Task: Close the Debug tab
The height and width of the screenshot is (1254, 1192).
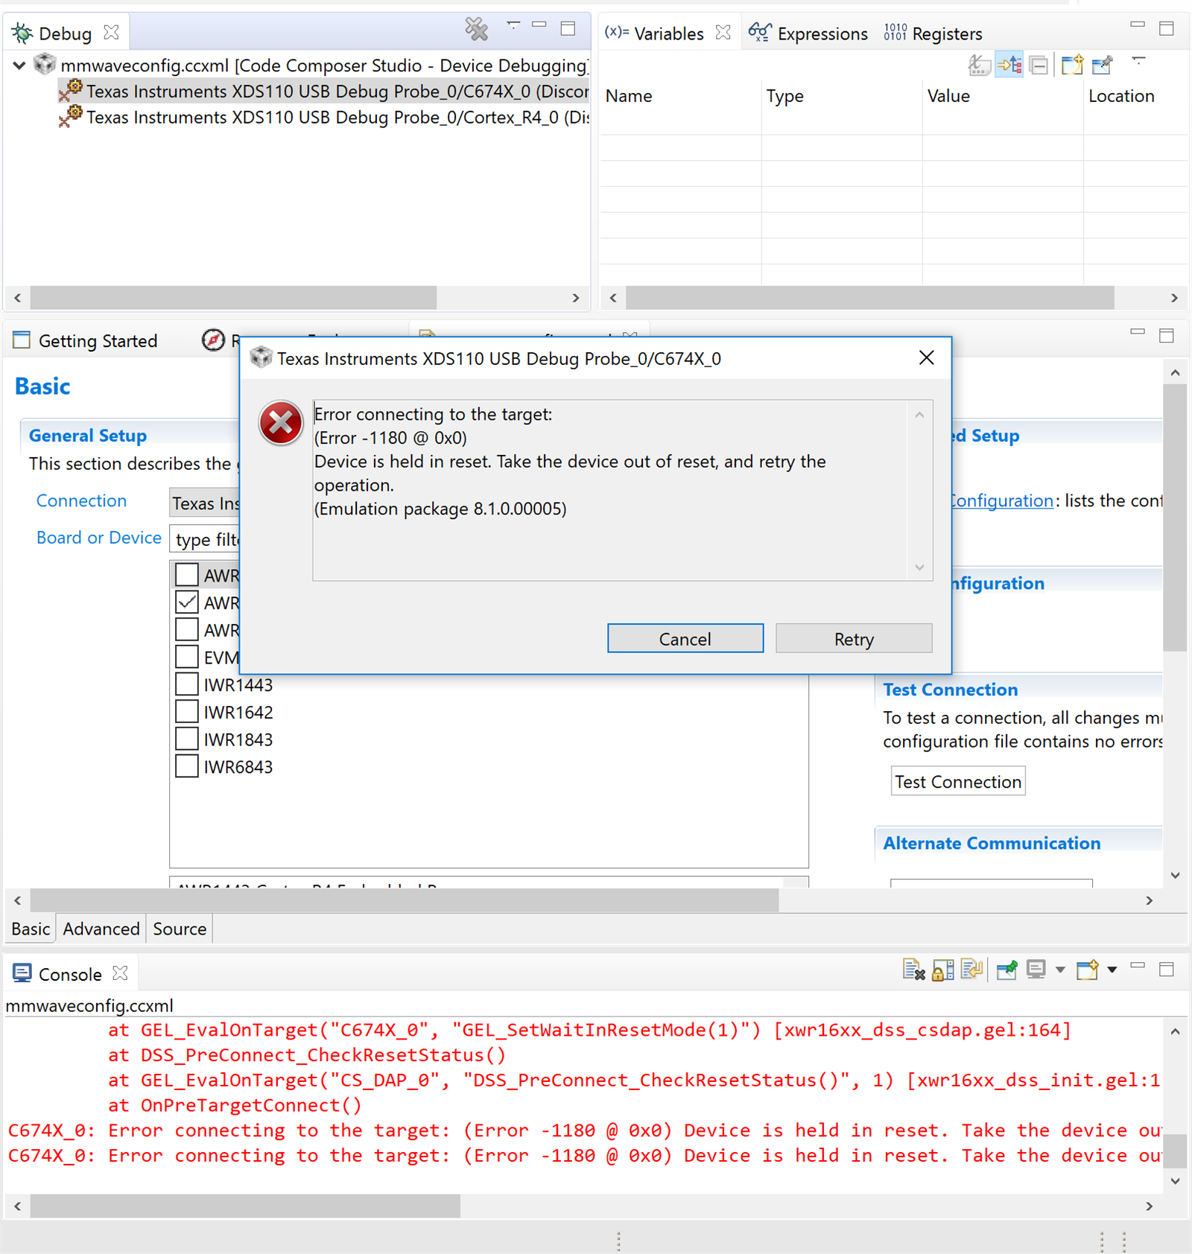Action: click(111, 33)
